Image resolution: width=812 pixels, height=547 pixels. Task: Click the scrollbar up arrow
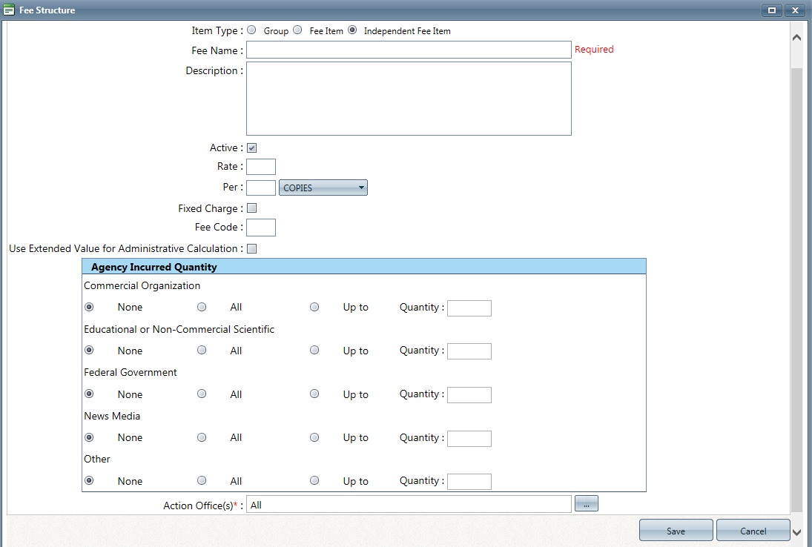[797, 36]
